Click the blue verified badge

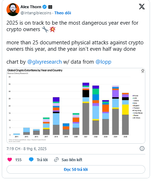(44, 7)
